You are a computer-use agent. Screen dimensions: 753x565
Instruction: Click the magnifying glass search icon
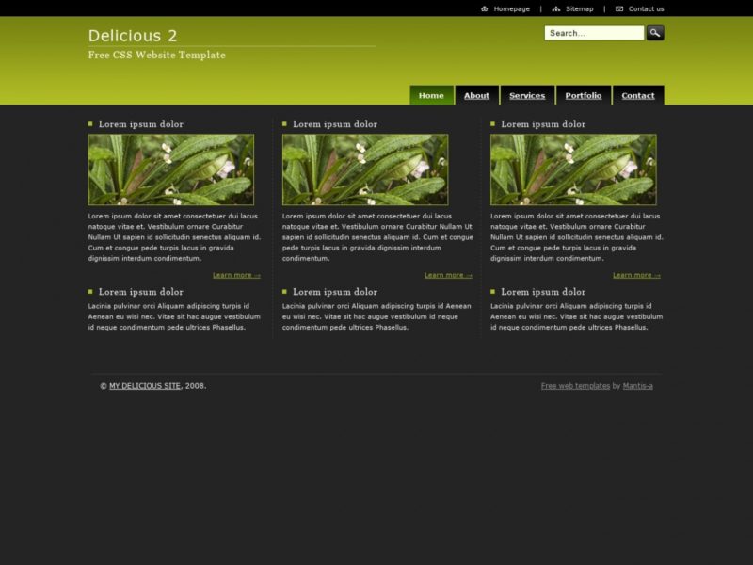653,33
